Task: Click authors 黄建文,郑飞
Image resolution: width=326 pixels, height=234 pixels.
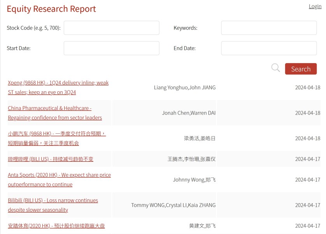Action: 202,226
